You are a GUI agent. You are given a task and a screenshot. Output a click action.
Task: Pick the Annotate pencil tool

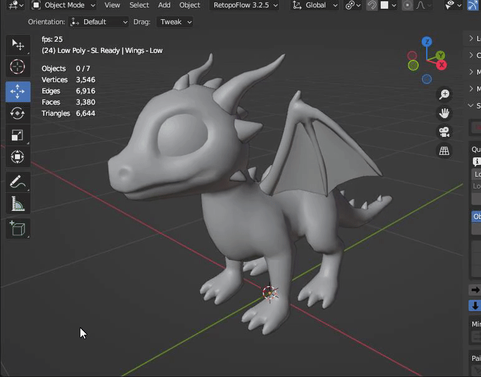pyautogui.click(x=17, y=182)
